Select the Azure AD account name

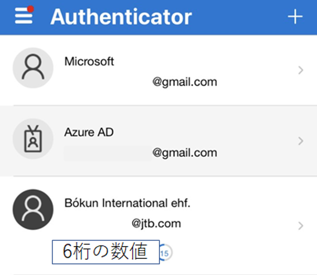(x=89, y=133)
